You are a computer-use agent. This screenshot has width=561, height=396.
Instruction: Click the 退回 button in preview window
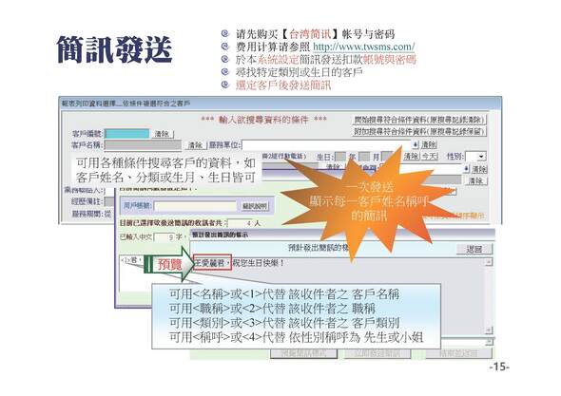point(474,249)
